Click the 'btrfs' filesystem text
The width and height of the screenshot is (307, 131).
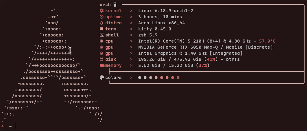pos(233,59)
